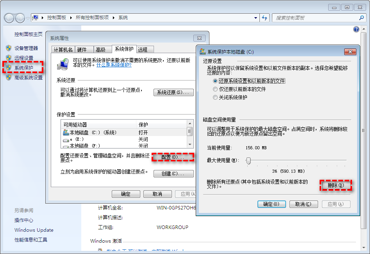This screenshot has height=254, width=370.
Task: Switch to the 高级 tab
Action: click(103, 50)
